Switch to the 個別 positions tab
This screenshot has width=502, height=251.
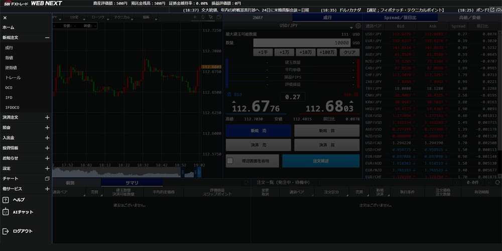[x=70, y=183]
